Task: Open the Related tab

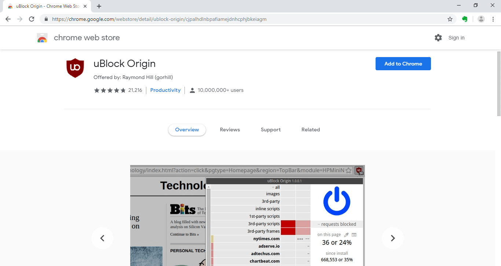Action: coord(311,130)
